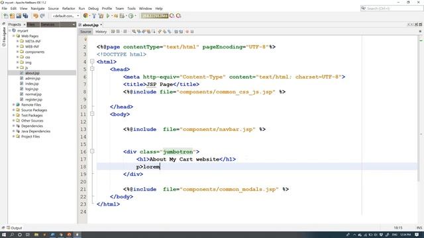
Task: Expand the Test Packages node
Action: 13,115
